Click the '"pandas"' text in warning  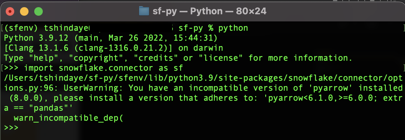pos(53,108)
